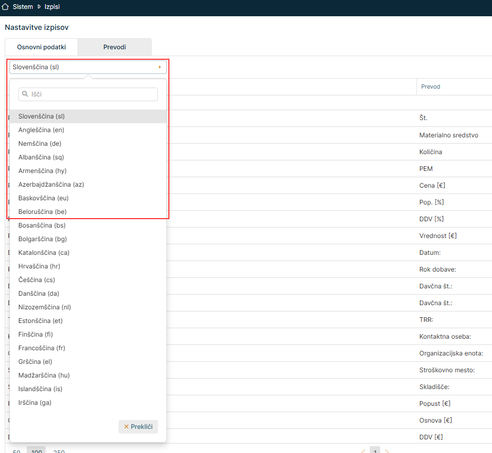
Task: Select Angleščina (en) from the language list
Action: tap(41, 130)
